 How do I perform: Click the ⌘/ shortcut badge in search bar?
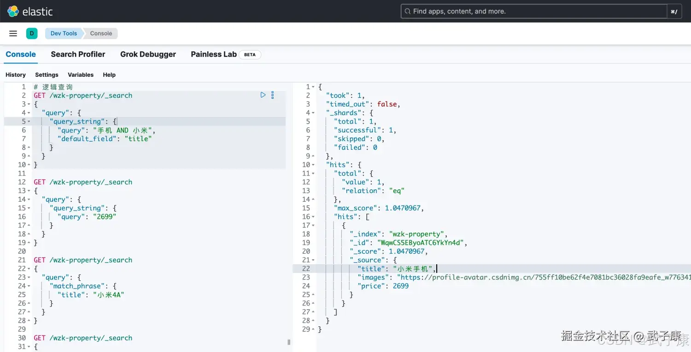[x=674, y=11]
